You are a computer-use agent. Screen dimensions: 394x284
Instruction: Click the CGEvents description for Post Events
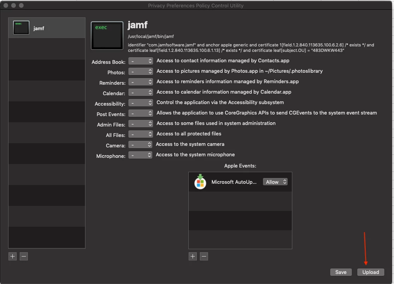(x=267, y=113)
